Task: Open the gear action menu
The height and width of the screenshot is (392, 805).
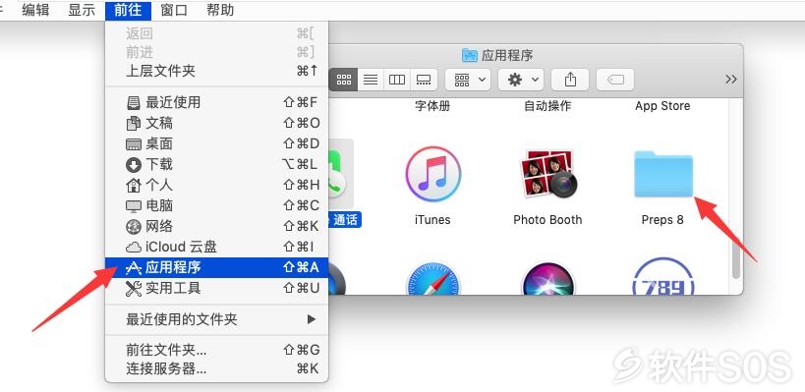Action: [521, 80]
